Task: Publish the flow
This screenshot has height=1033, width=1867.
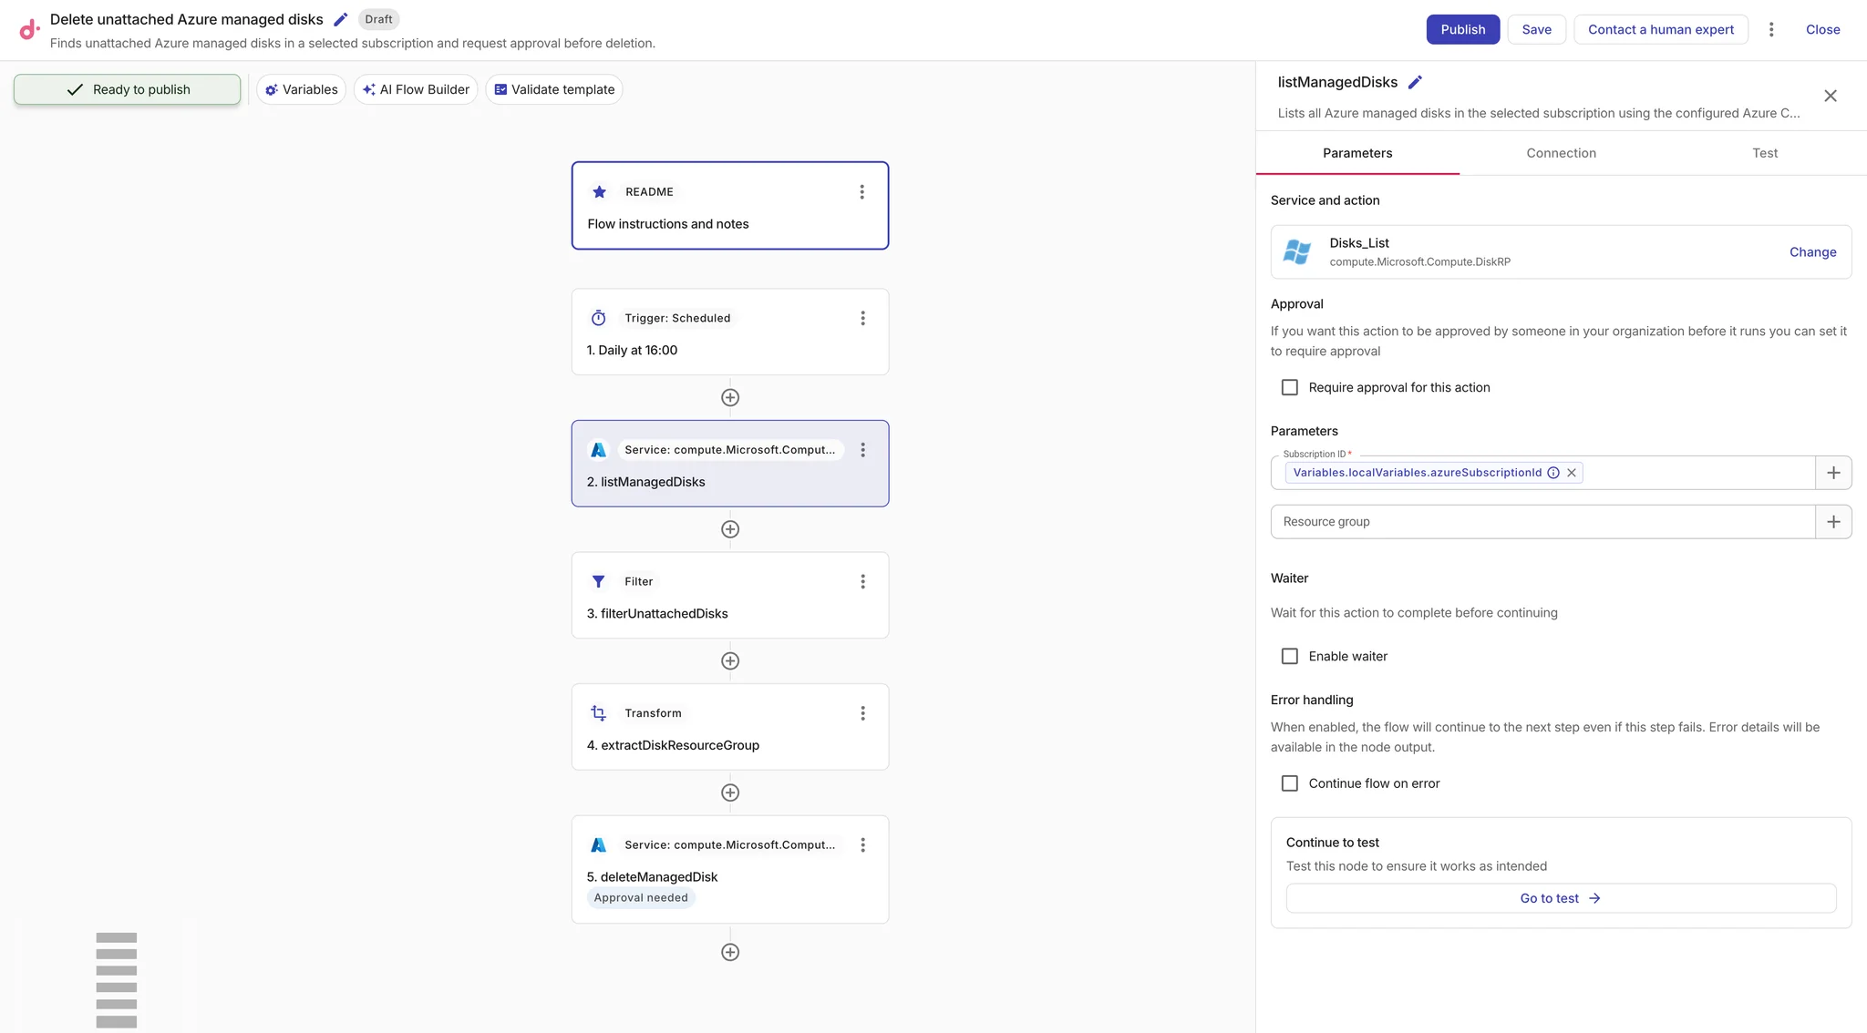Action: coord(1462,29)
